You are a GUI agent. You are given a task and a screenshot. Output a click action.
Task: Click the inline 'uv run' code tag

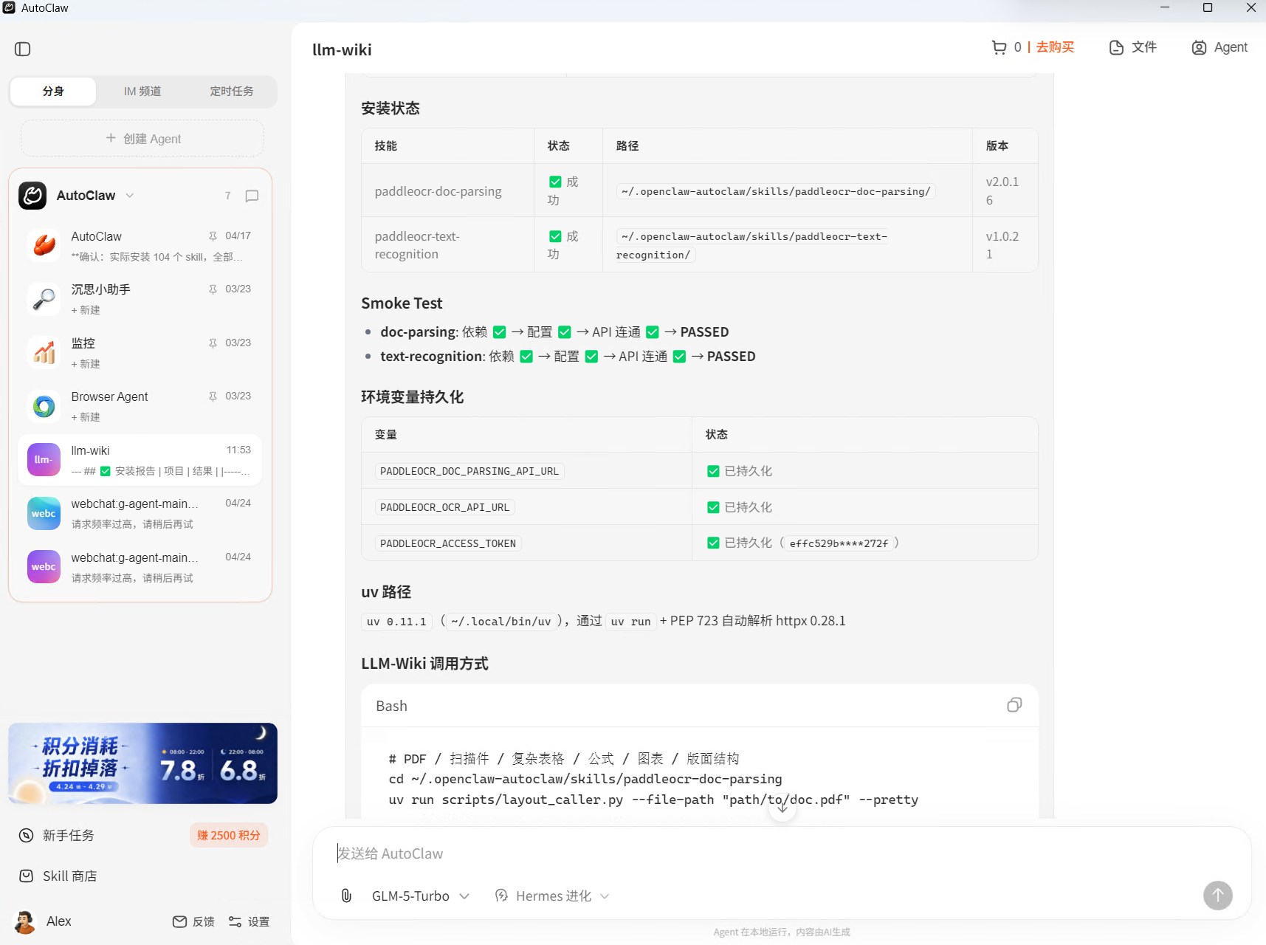630,622
